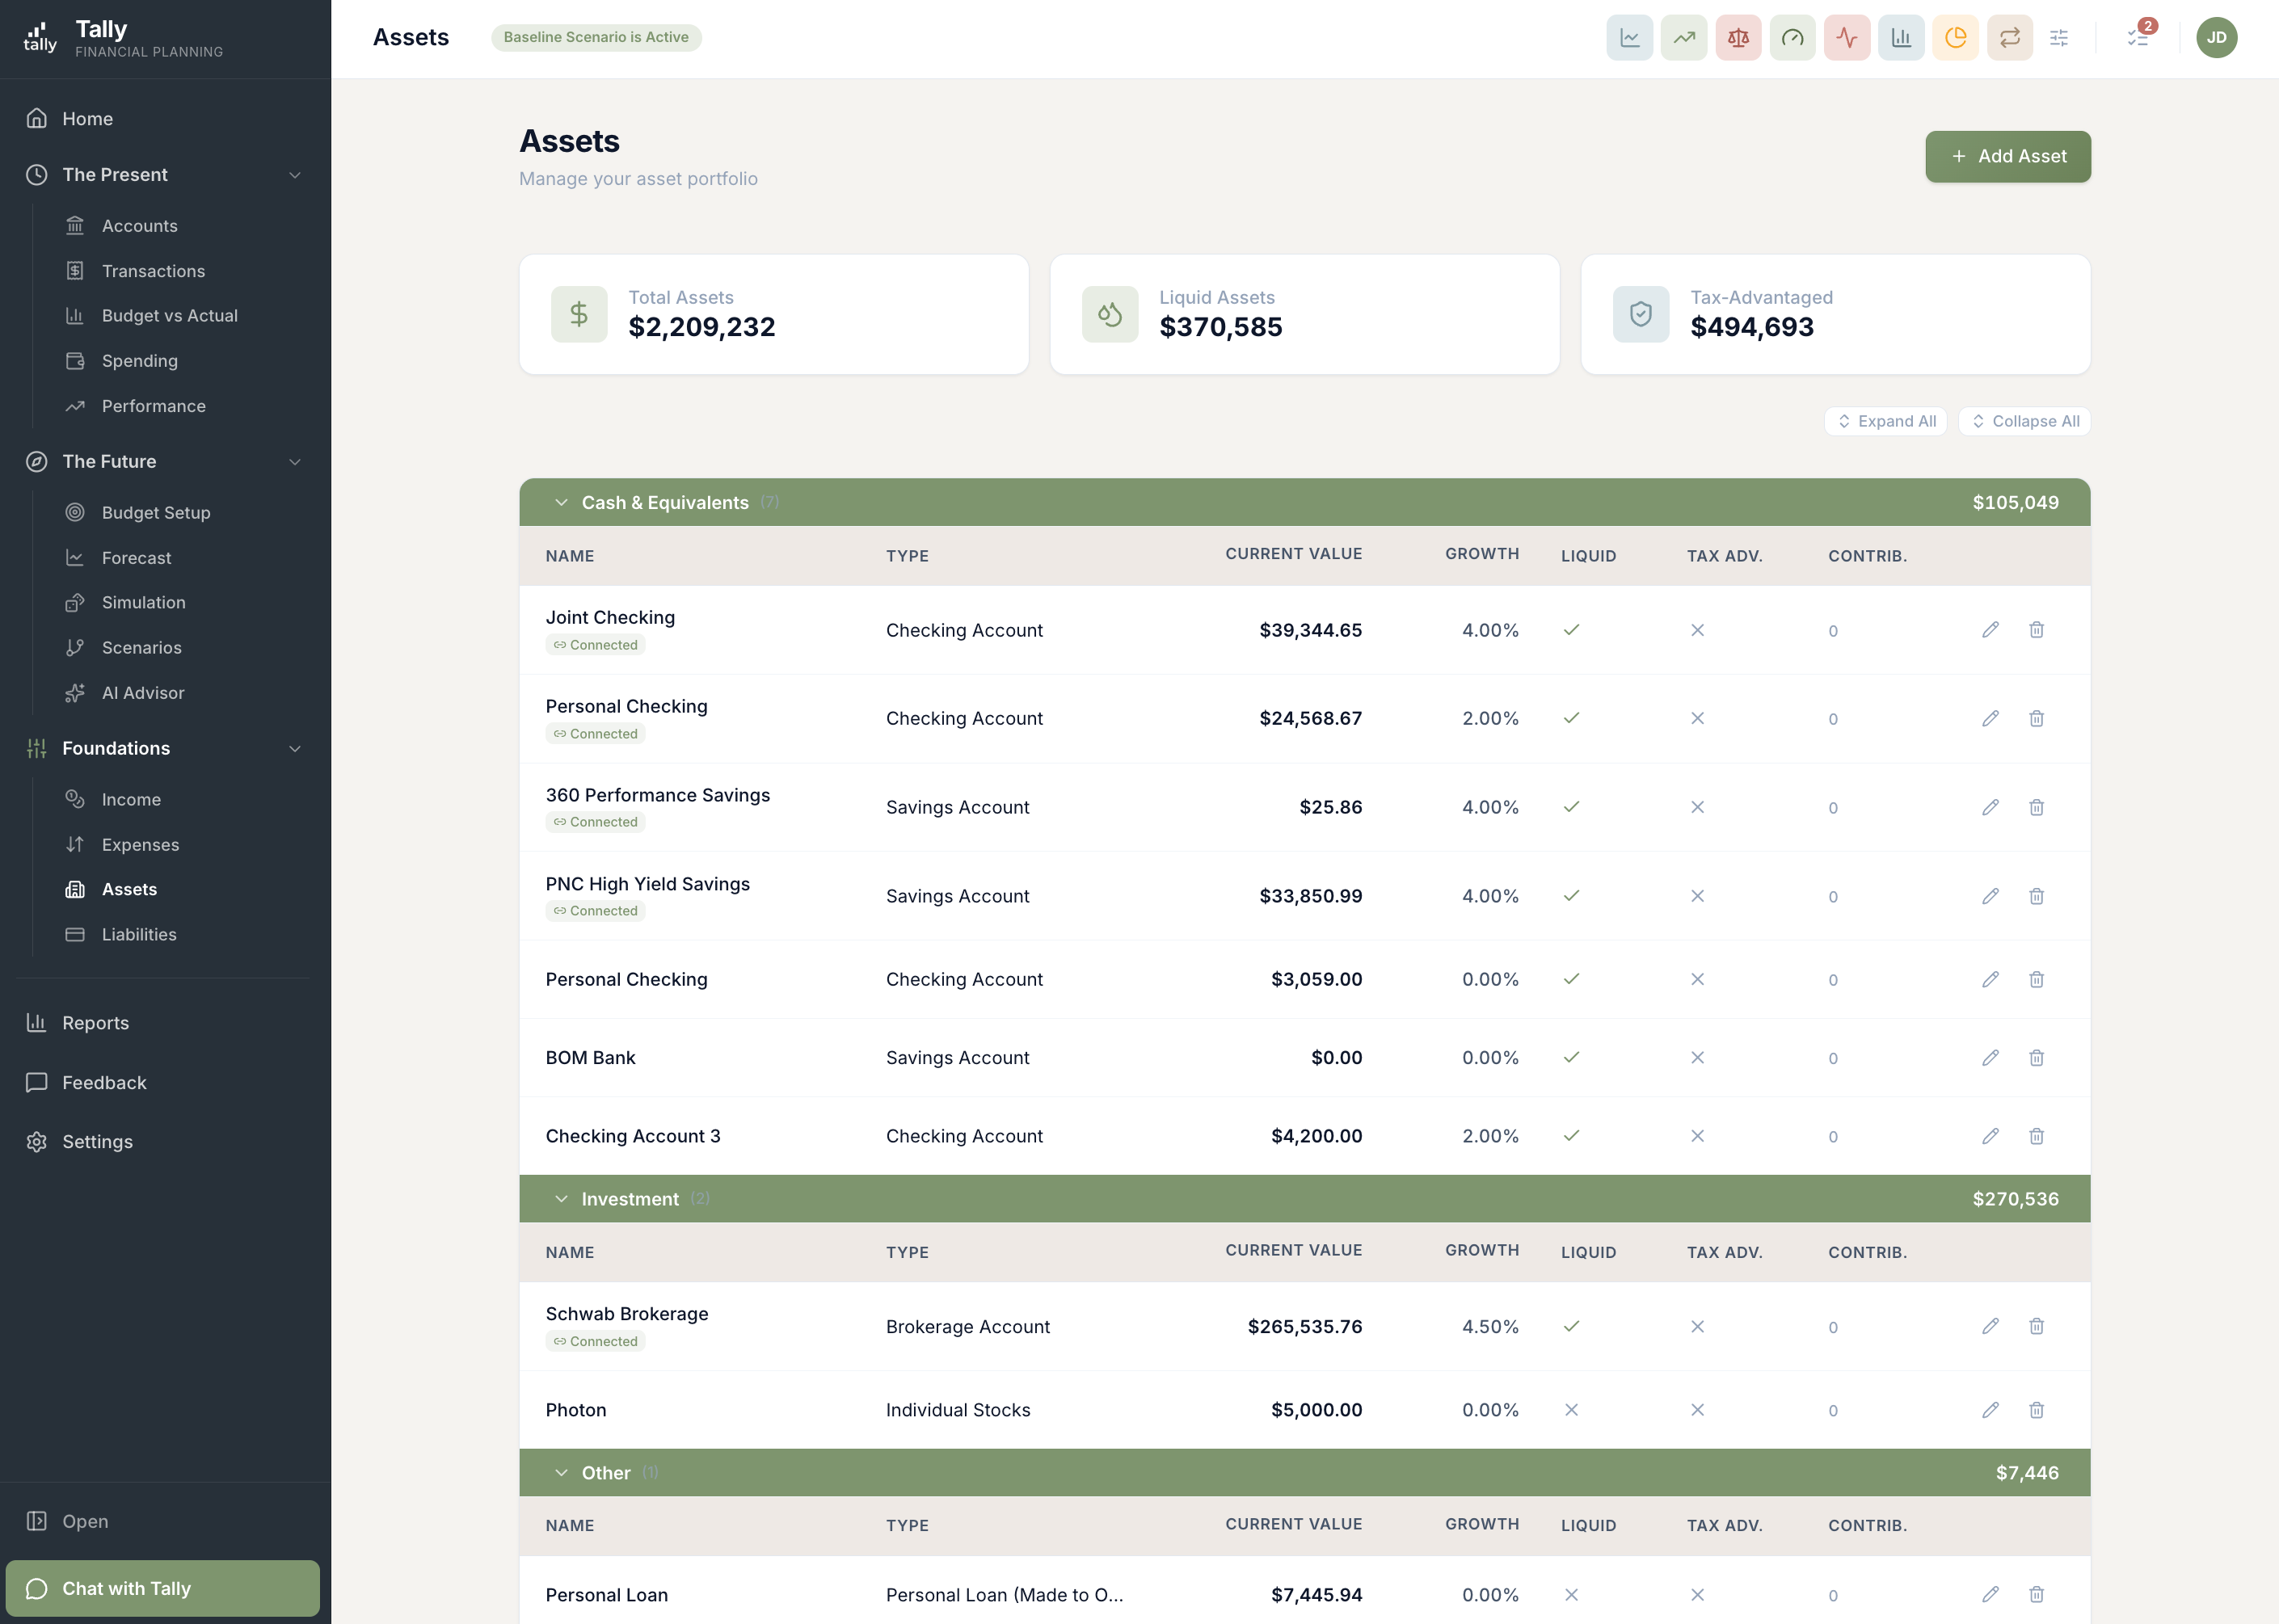Collapse The Present sidebar group chevron
Image resolution: width=2279 pixels, height=1624 pixels.
[295, 175]
